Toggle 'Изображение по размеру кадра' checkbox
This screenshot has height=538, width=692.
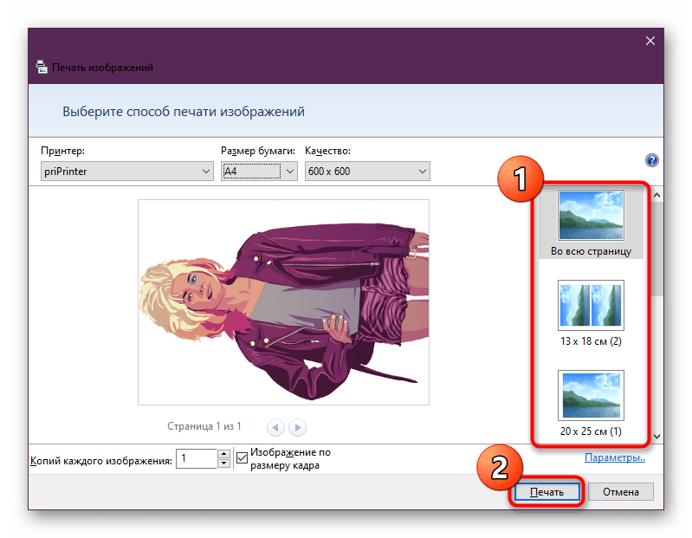click(x=242, y=458)
